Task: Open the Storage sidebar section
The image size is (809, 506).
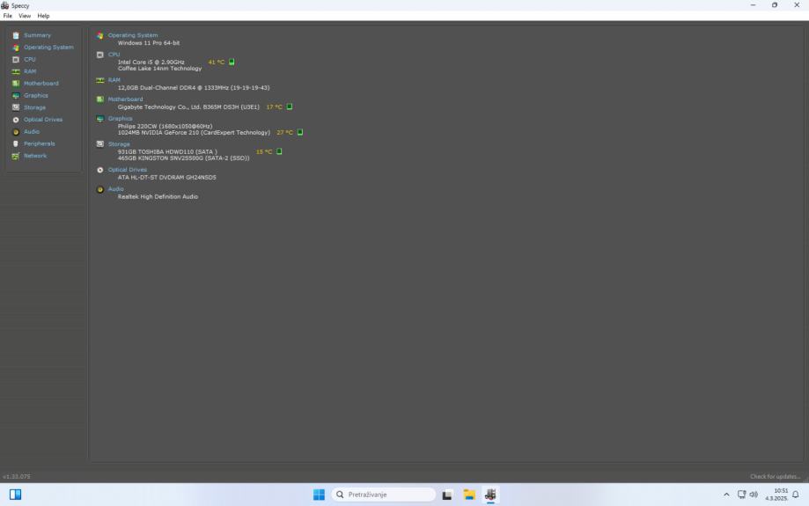Action: [34, 107]
